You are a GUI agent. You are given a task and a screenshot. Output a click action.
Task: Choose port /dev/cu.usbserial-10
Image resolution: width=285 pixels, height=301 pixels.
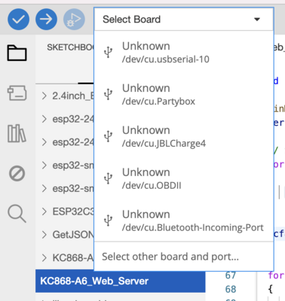pyautogui.click(x=184, y=52)
